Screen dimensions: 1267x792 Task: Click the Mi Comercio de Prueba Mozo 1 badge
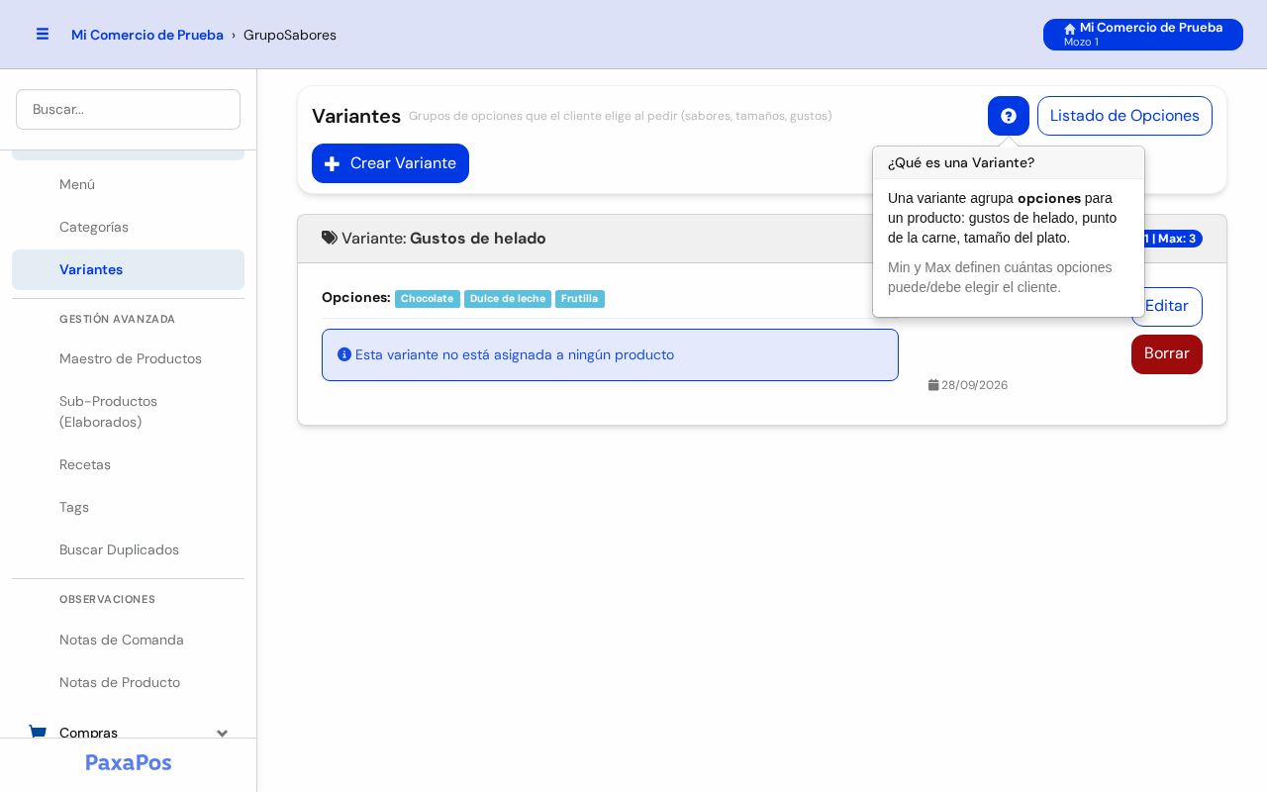[x=1143, y=35]
